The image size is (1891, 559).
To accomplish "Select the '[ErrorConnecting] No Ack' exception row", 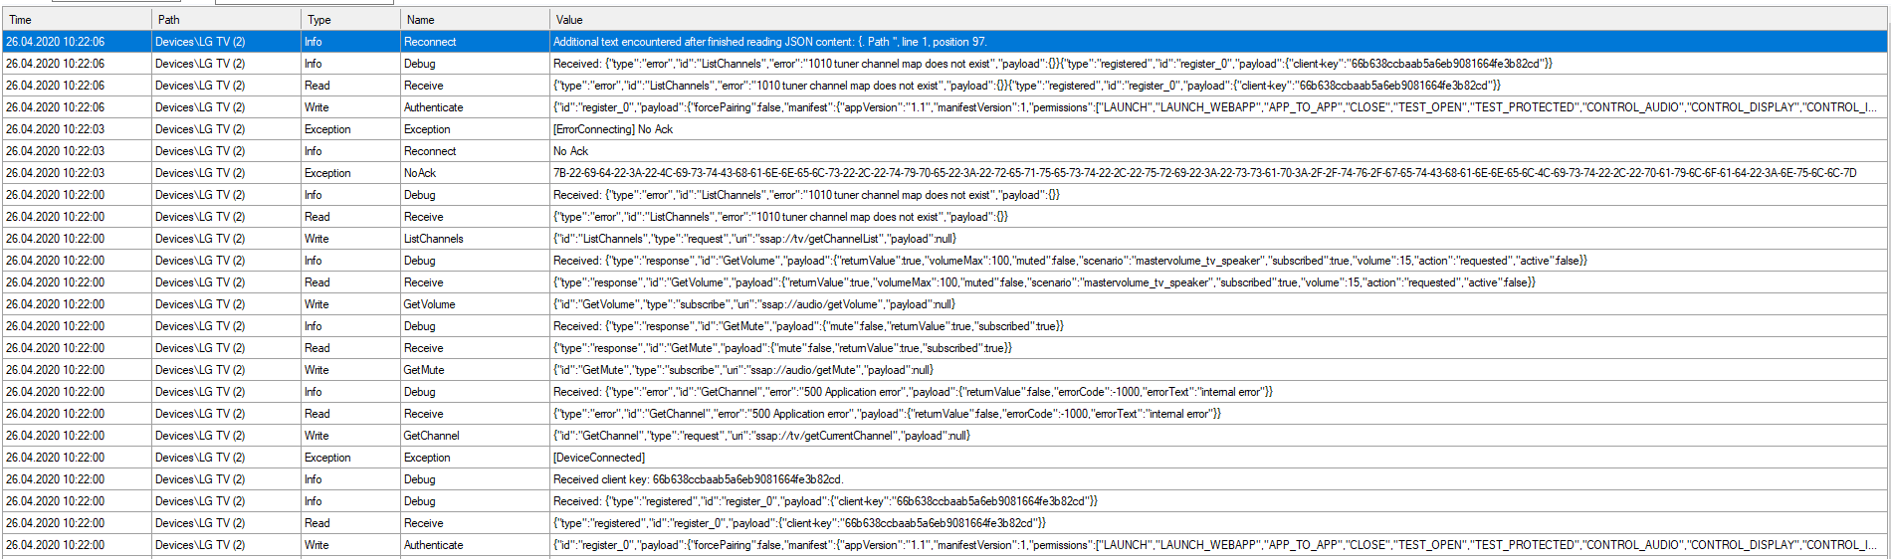I will [x=613, y=129].
